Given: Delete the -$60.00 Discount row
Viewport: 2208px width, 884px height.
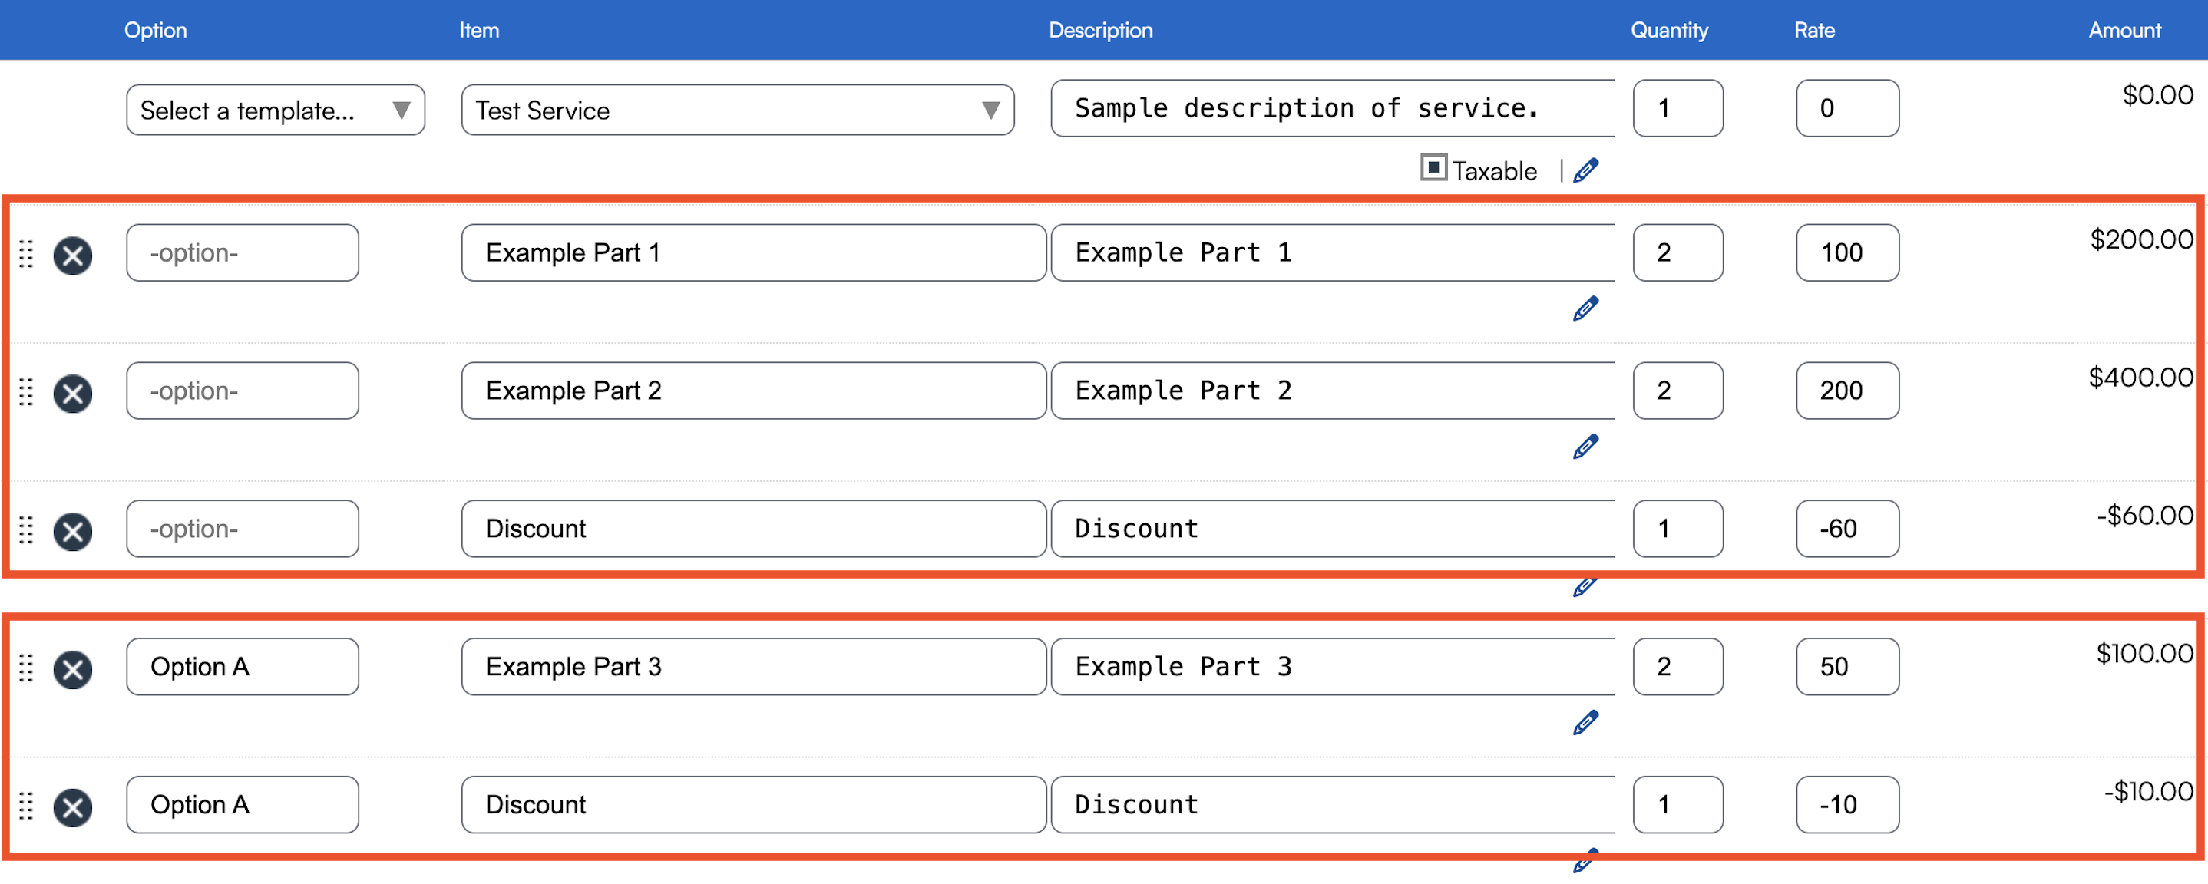Looking at the screenshot, I should [x=73, y=532].
